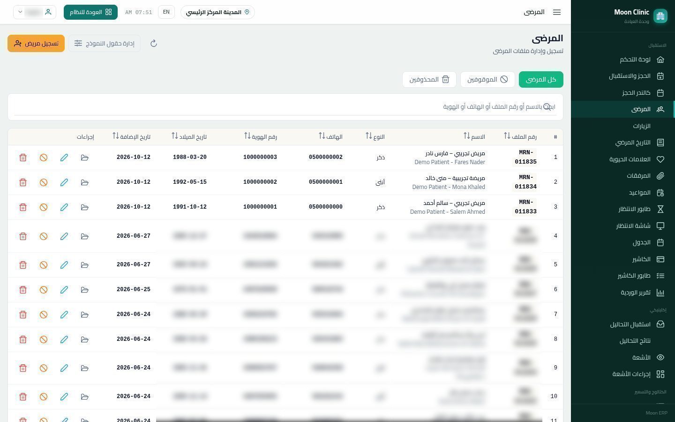Open العلامات الحيوية in sidebar
Image resolution: width=675 pixels, height=422 pixels.
pos(623,159)
